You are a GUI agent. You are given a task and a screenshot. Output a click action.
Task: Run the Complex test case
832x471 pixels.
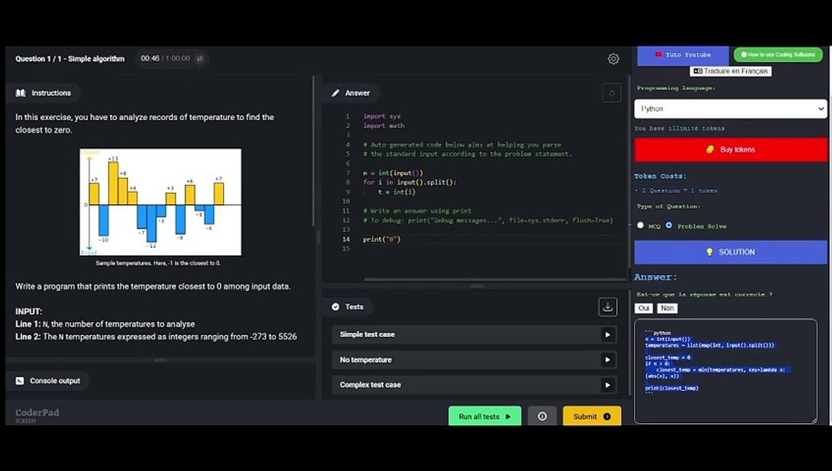coord(607,385)
